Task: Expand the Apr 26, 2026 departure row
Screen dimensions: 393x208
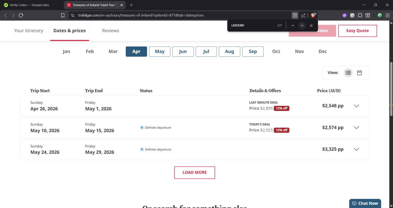Action: (x=356, y=106)
